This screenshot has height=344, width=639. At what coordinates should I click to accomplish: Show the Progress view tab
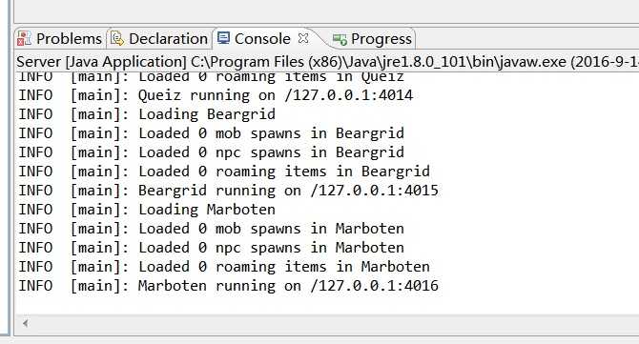coord(373,39)
